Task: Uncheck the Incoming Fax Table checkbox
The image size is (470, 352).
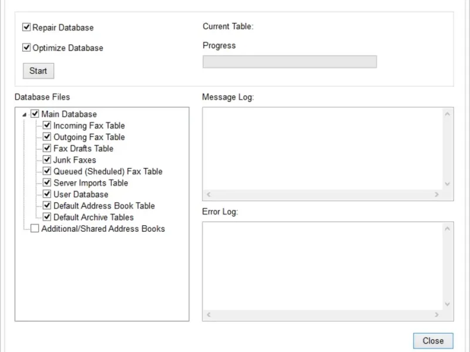Action: [x=47, y=126]
